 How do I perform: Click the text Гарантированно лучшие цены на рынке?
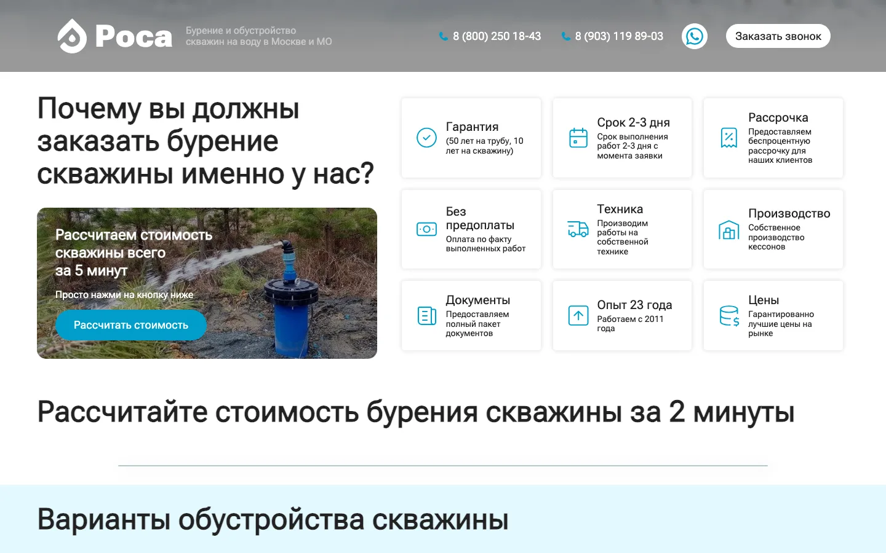click(x=781, y=324)
